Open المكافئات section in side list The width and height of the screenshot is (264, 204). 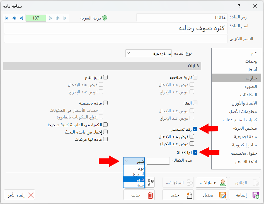point(236,94)
